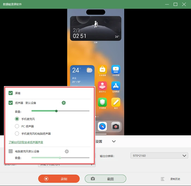Collapse the 设置 section chevron

pyautogui.click(x=114, y=141)
